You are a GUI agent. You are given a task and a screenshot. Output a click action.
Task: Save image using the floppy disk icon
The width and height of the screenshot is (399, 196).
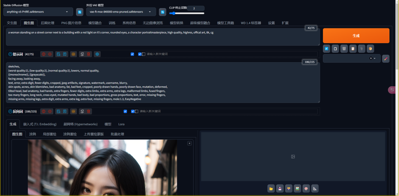coord(280,189)
